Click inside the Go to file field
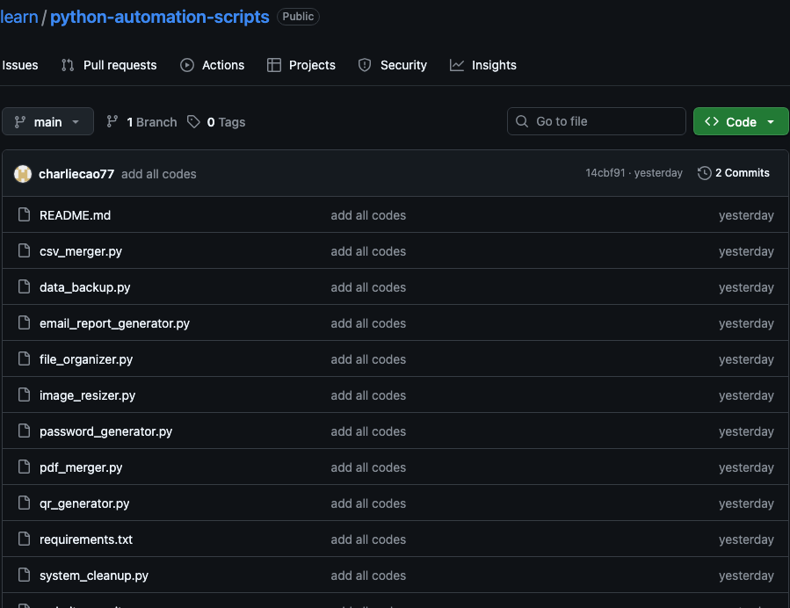The image size is (790, 608). point(598,121)
